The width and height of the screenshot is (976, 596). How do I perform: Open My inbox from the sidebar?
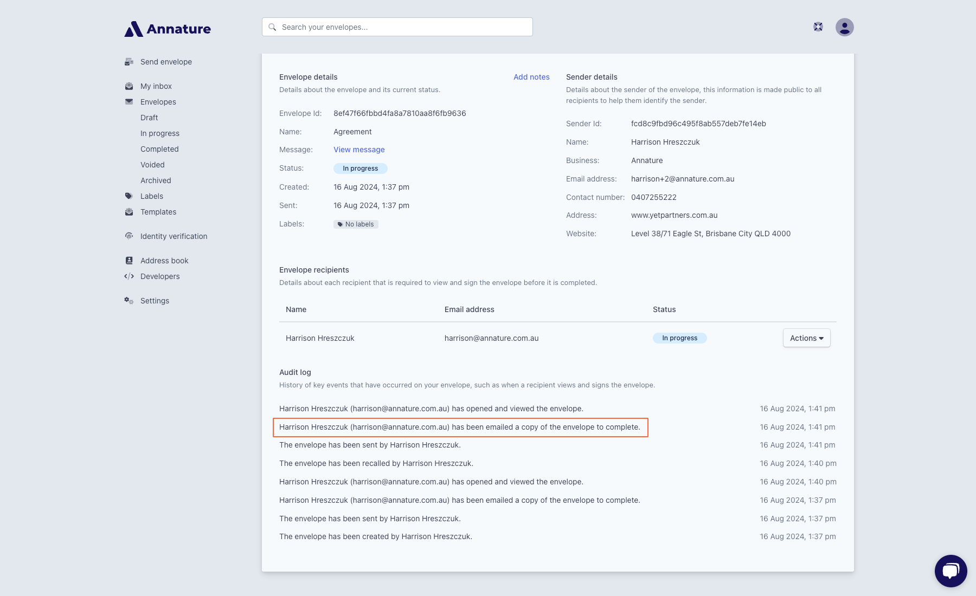click(x=156, y=86)
